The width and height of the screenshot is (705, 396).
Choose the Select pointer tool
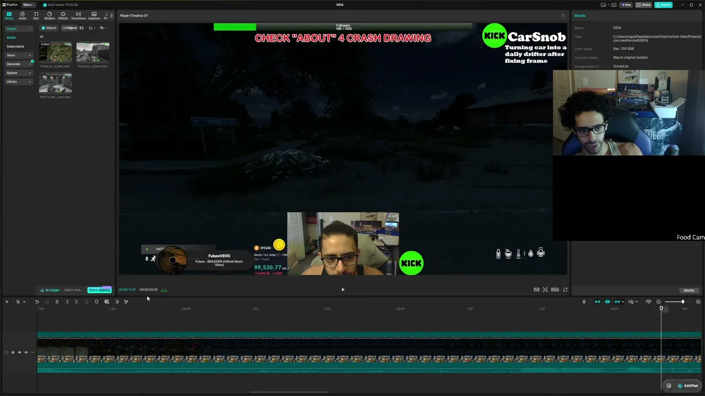click(x=18, y=301)
